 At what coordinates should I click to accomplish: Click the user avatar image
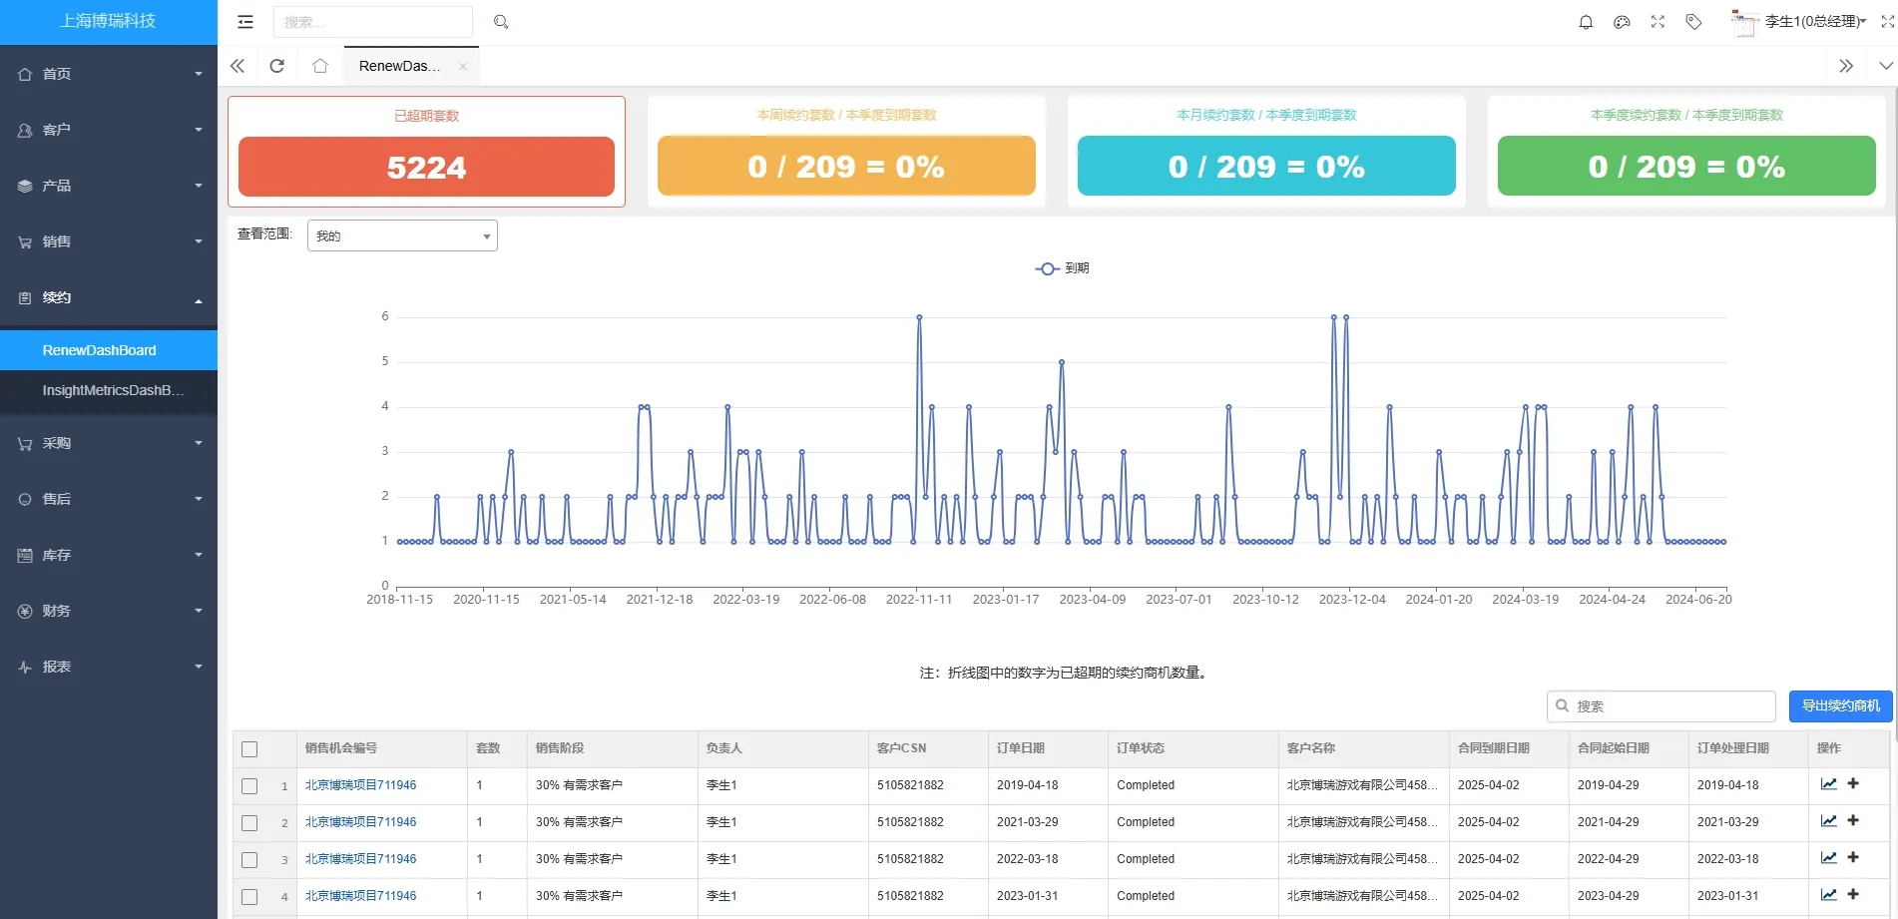pos(1743,22)
